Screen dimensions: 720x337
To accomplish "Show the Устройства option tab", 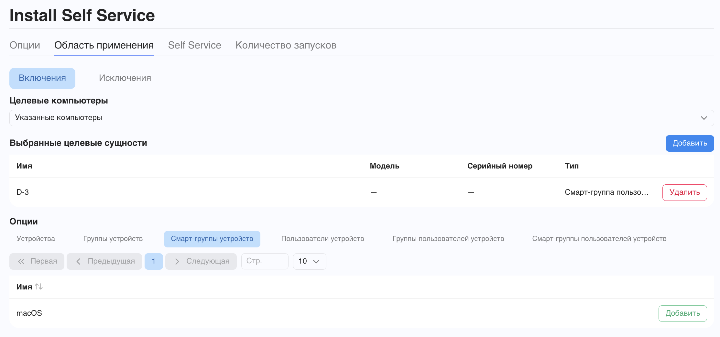I will [x=36, y=239].
